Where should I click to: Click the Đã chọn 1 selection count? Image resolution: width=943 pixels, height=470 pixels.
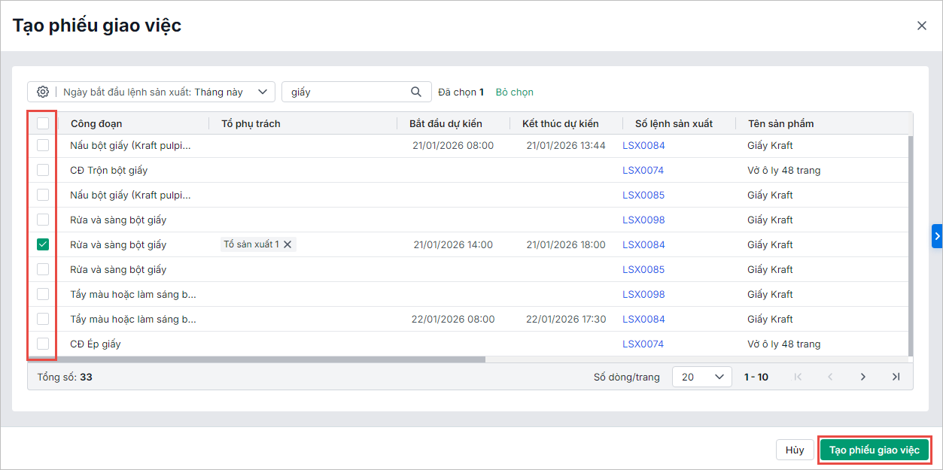tap(461, 92)
